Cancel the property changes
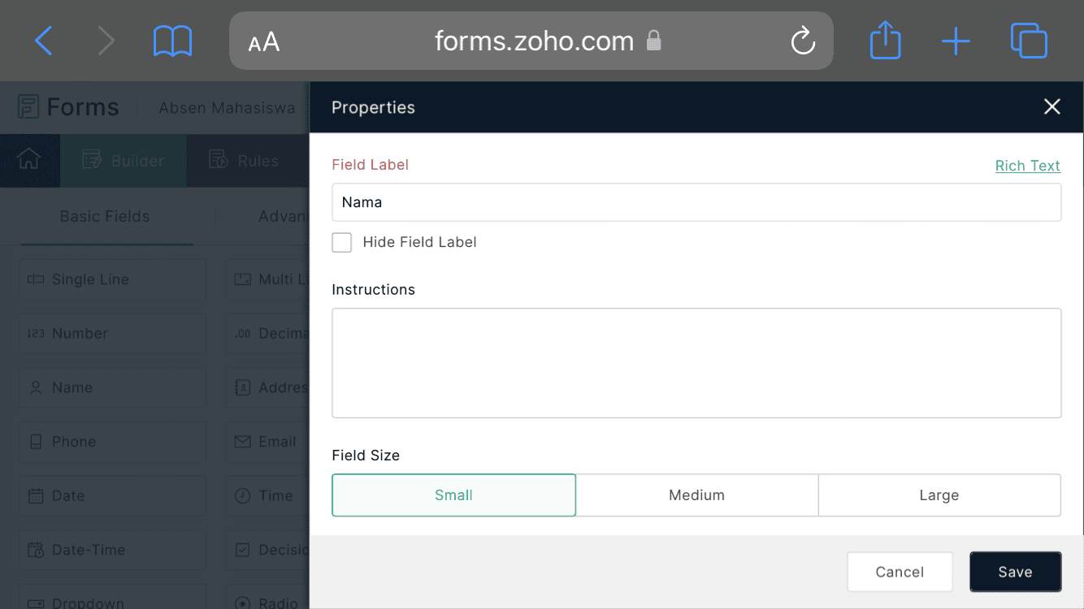 click(900, 572)
